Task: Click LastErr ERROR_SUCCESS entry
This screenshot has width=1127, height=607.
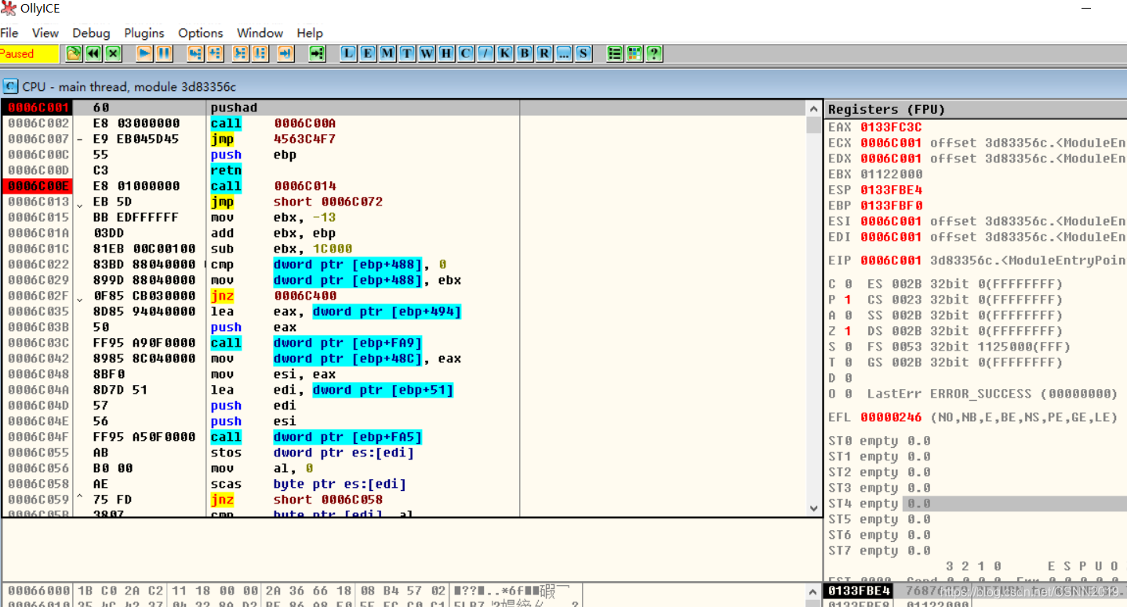Action: pos(992,394)
